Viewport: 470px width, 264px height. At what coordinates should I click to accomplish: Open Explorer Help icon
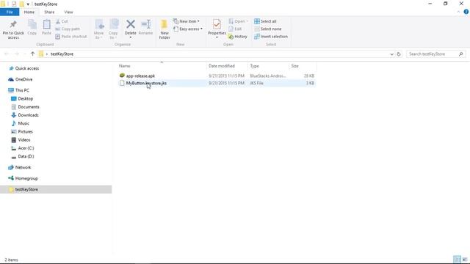466,12
